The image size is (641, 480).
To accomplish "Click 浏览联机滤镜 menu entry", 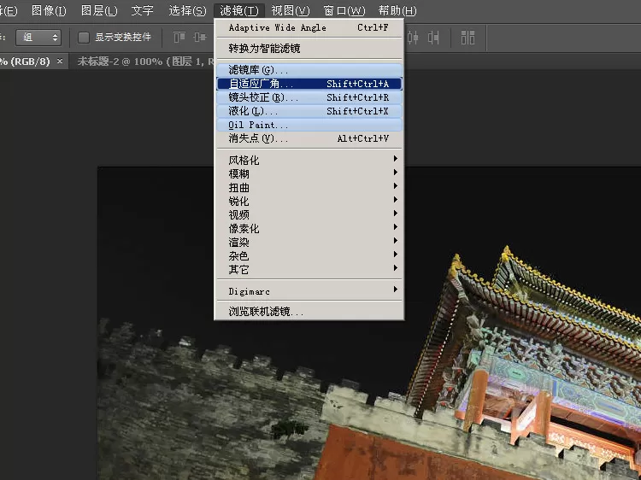I will click(x=309, y=311).
